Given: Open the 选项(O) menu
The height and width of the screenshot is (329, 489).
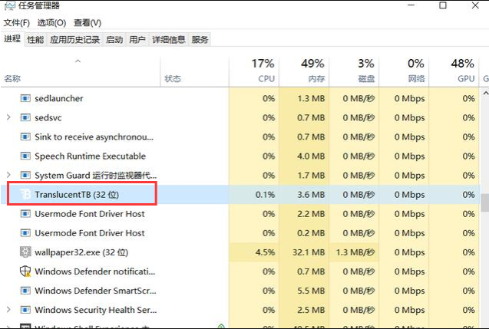Looking at the screenshot, I should (x=51, y=23).
